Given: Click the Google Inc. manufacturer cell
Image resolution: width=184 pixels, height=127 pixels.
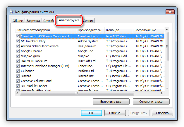Looking at the screenshot, I should 86,51.
